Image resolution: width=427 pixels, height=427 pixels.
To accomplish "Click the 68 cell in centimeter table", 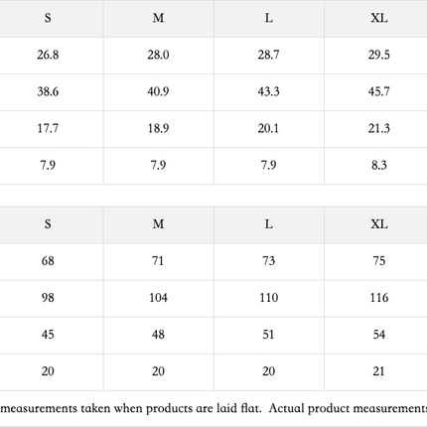I will 48,261.
